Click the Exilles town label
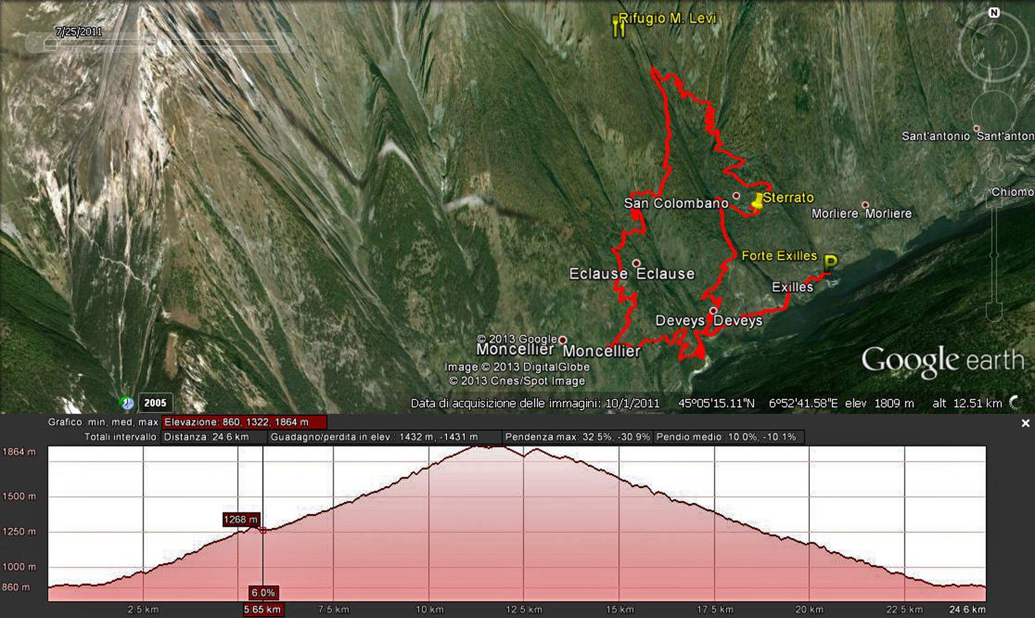The image size is (1035, 618). 792,287
